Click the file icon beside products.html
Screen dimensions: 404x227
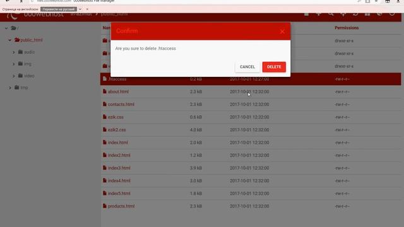tap(105, 206)
